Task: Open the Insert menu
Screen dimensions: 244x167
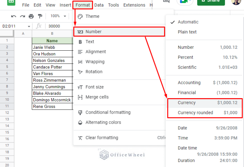Action: [x=65, y=5]
